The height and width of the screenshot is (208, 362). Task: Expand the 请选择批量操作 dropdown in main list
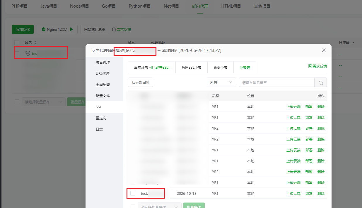[x=43, y=102]
